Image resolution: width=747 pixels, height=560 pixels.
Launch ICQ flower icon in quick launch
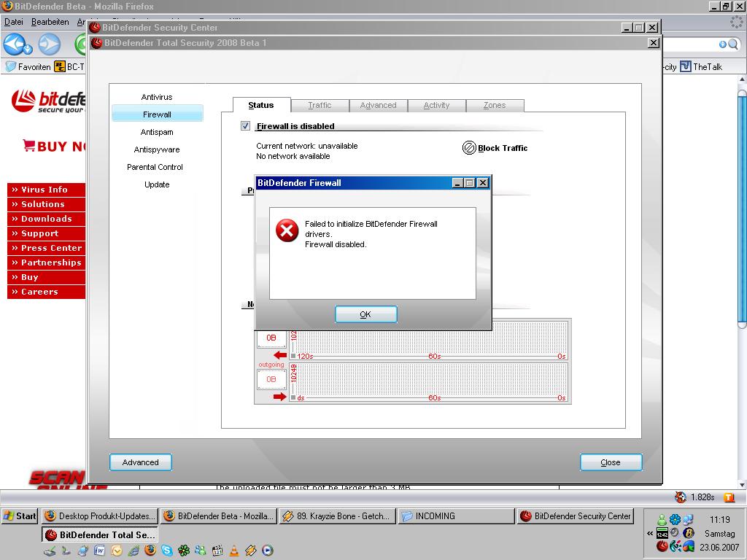184,551
